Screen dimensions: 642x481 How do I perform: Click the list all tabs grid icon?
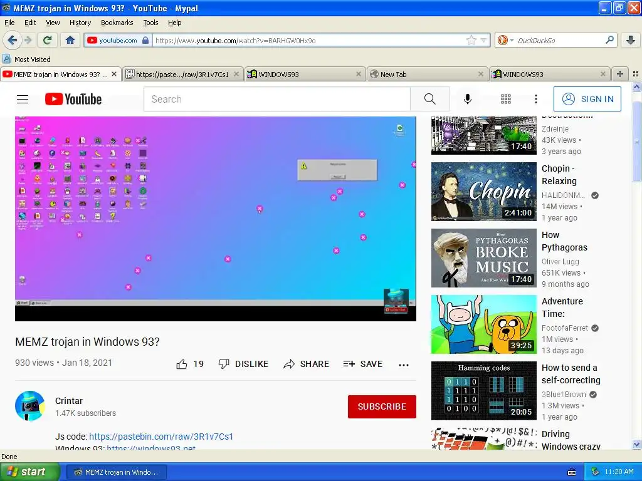tap(636, 74)
